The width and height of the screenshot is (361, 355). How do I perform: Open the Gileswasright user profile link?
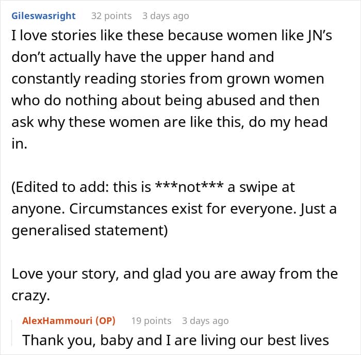[x=43, y=16]
